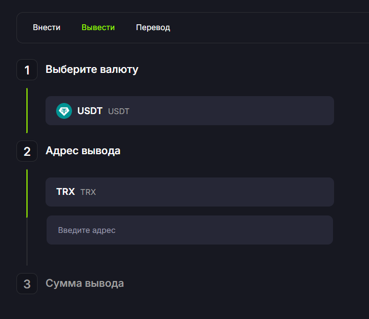Click the step 3 number badge
The height and width of the screenshot is (319, 369).
click(27, 284)
